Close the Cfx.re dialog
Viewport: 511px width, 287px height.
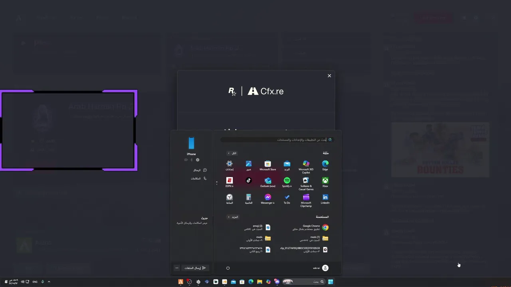pos(329,76)
